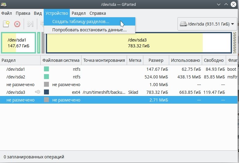
Task: Click the GParted app icon in title bar
Action: pos(3,4)
